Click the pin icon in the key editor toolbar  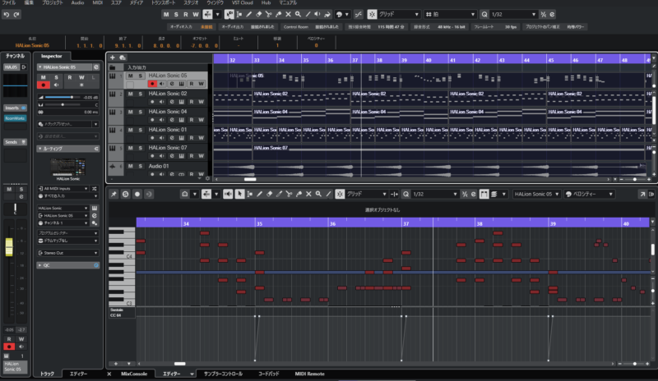pos(114,194)
